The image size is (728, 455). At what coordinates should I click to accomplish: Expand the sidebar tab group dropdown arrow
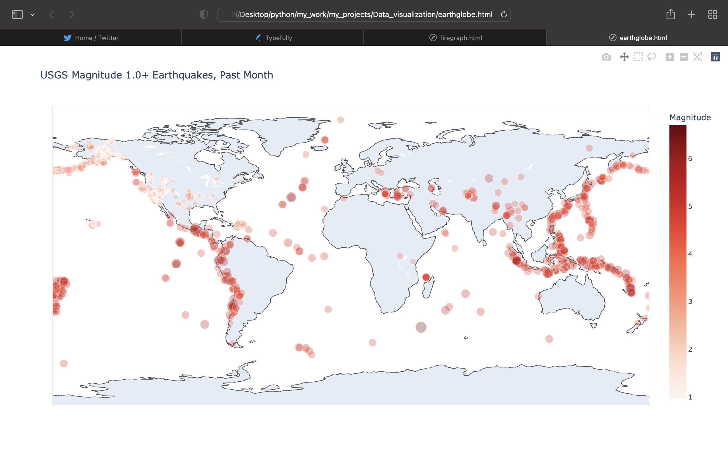coord(32,15)
